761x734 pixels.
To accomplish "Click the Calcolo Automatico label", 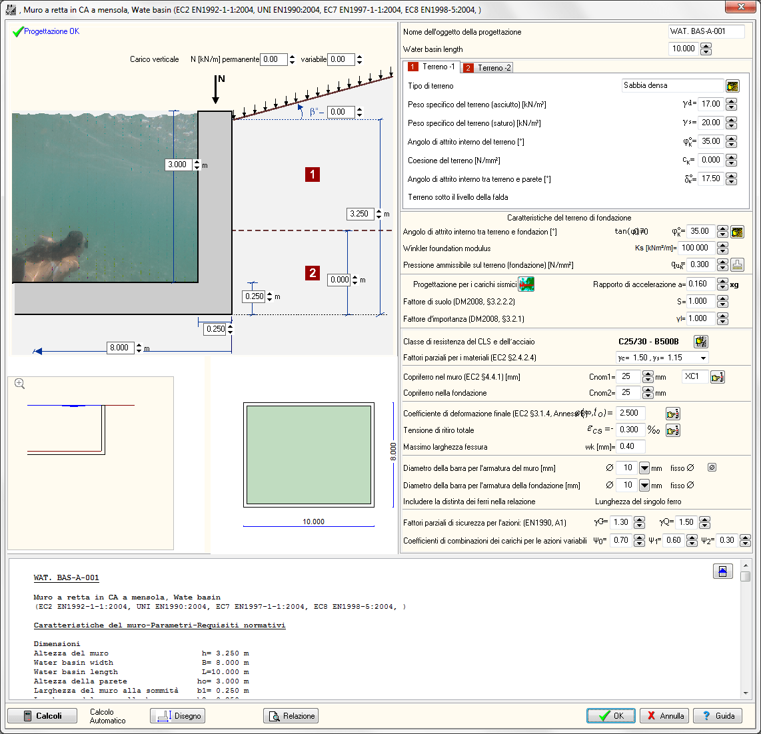I will (x=107, y=716).
